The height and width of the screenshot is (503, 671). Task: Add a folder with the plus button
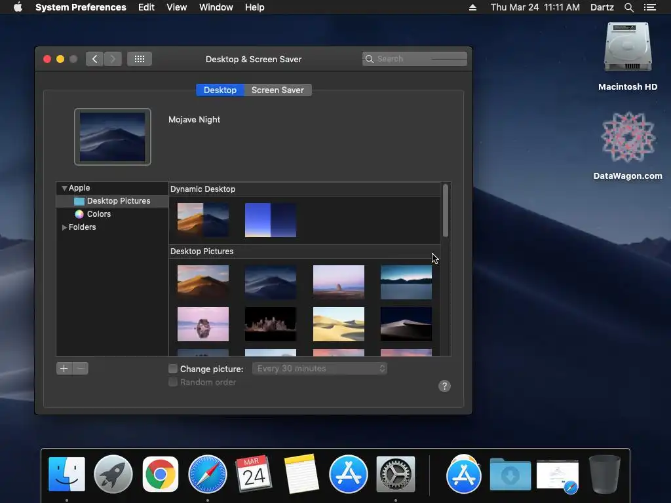[x=64, y=368]
